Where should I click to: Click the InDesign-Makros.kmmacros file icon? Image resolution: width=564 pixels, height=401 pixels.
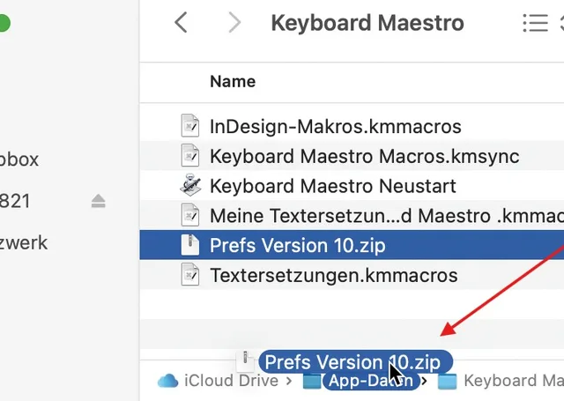(190, 126)
